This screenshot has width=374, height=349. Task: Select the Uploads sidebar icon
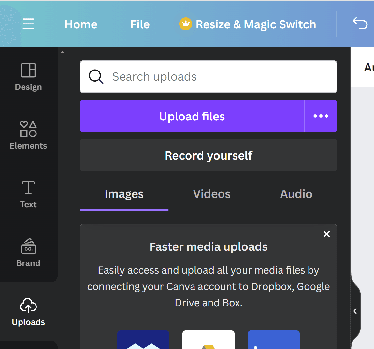28,312
